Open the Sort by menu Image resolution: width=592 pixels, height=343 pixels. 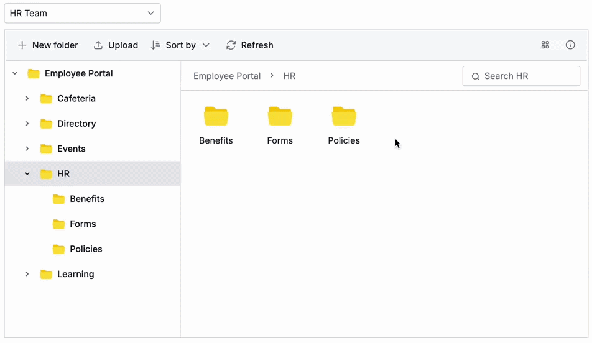pos(180,45)
